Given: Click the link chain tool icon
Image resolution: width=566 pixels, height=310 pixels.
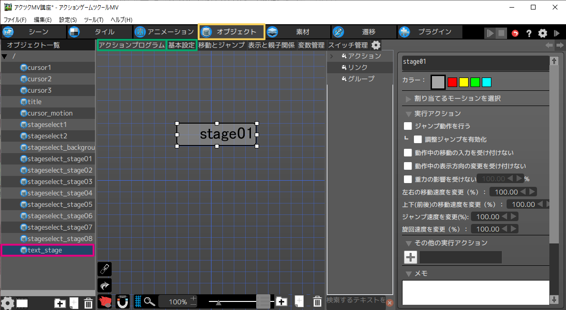Looking at the screenshot, I should pyautogui.click(x=104, y=269).
